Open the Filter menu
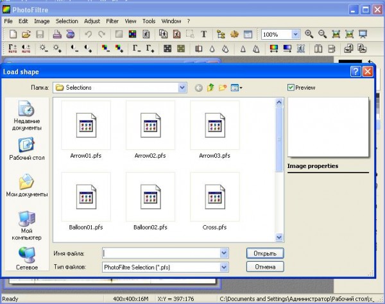385x304 pixels. 112,21
